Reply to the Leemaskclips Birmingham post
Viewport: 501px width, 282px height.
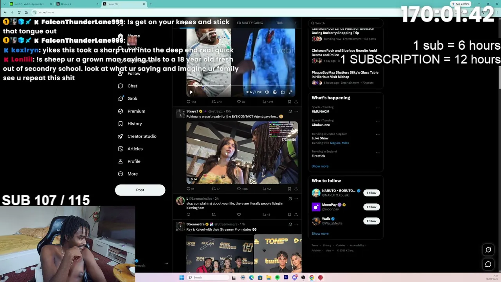pyautogui.click(x=188, y=215)
